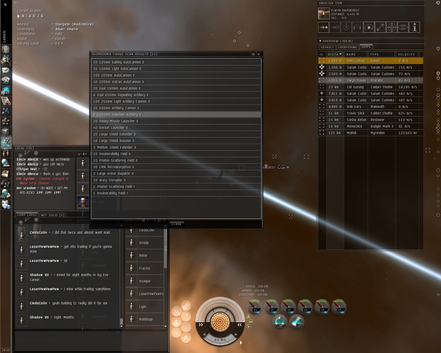Open People & Places magnifier icon
Image resolution: width=441 pixels, height=353 pixels.
[6, 60]
